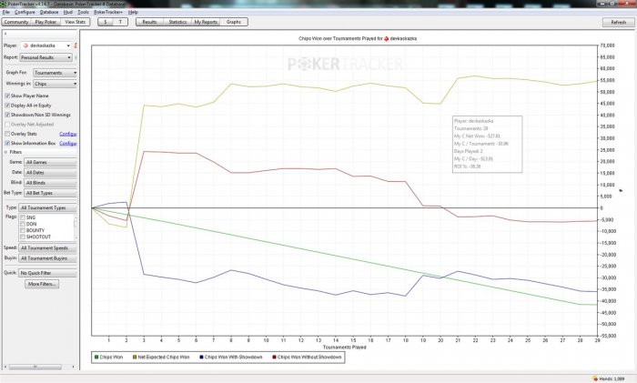Click the Flags list vertical scrollbar

[76, 227]
